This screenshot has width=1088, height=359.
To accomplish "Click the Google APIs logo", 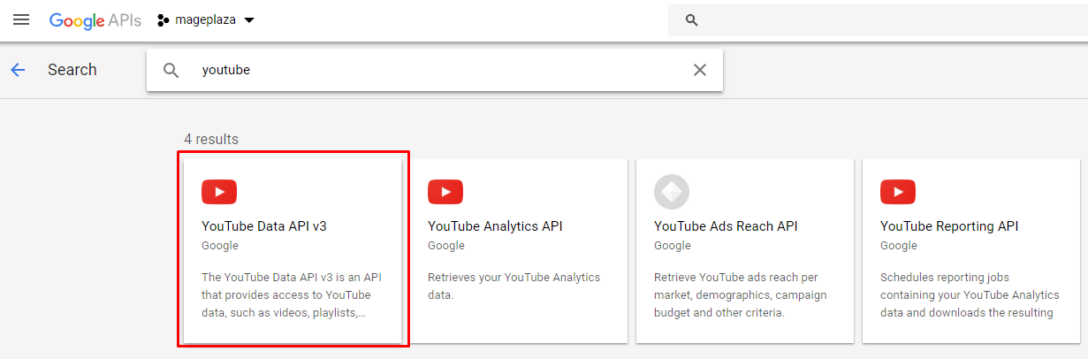I will (95, 20).
